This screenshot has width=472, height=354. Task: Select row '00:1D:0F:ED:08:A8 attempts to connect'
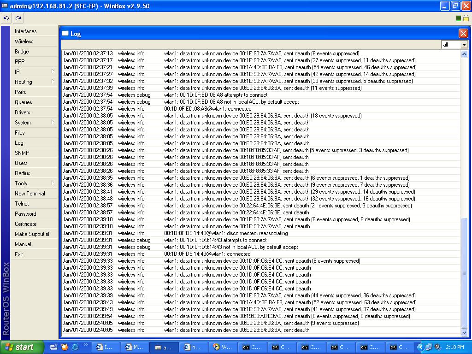tap(261, 95)
